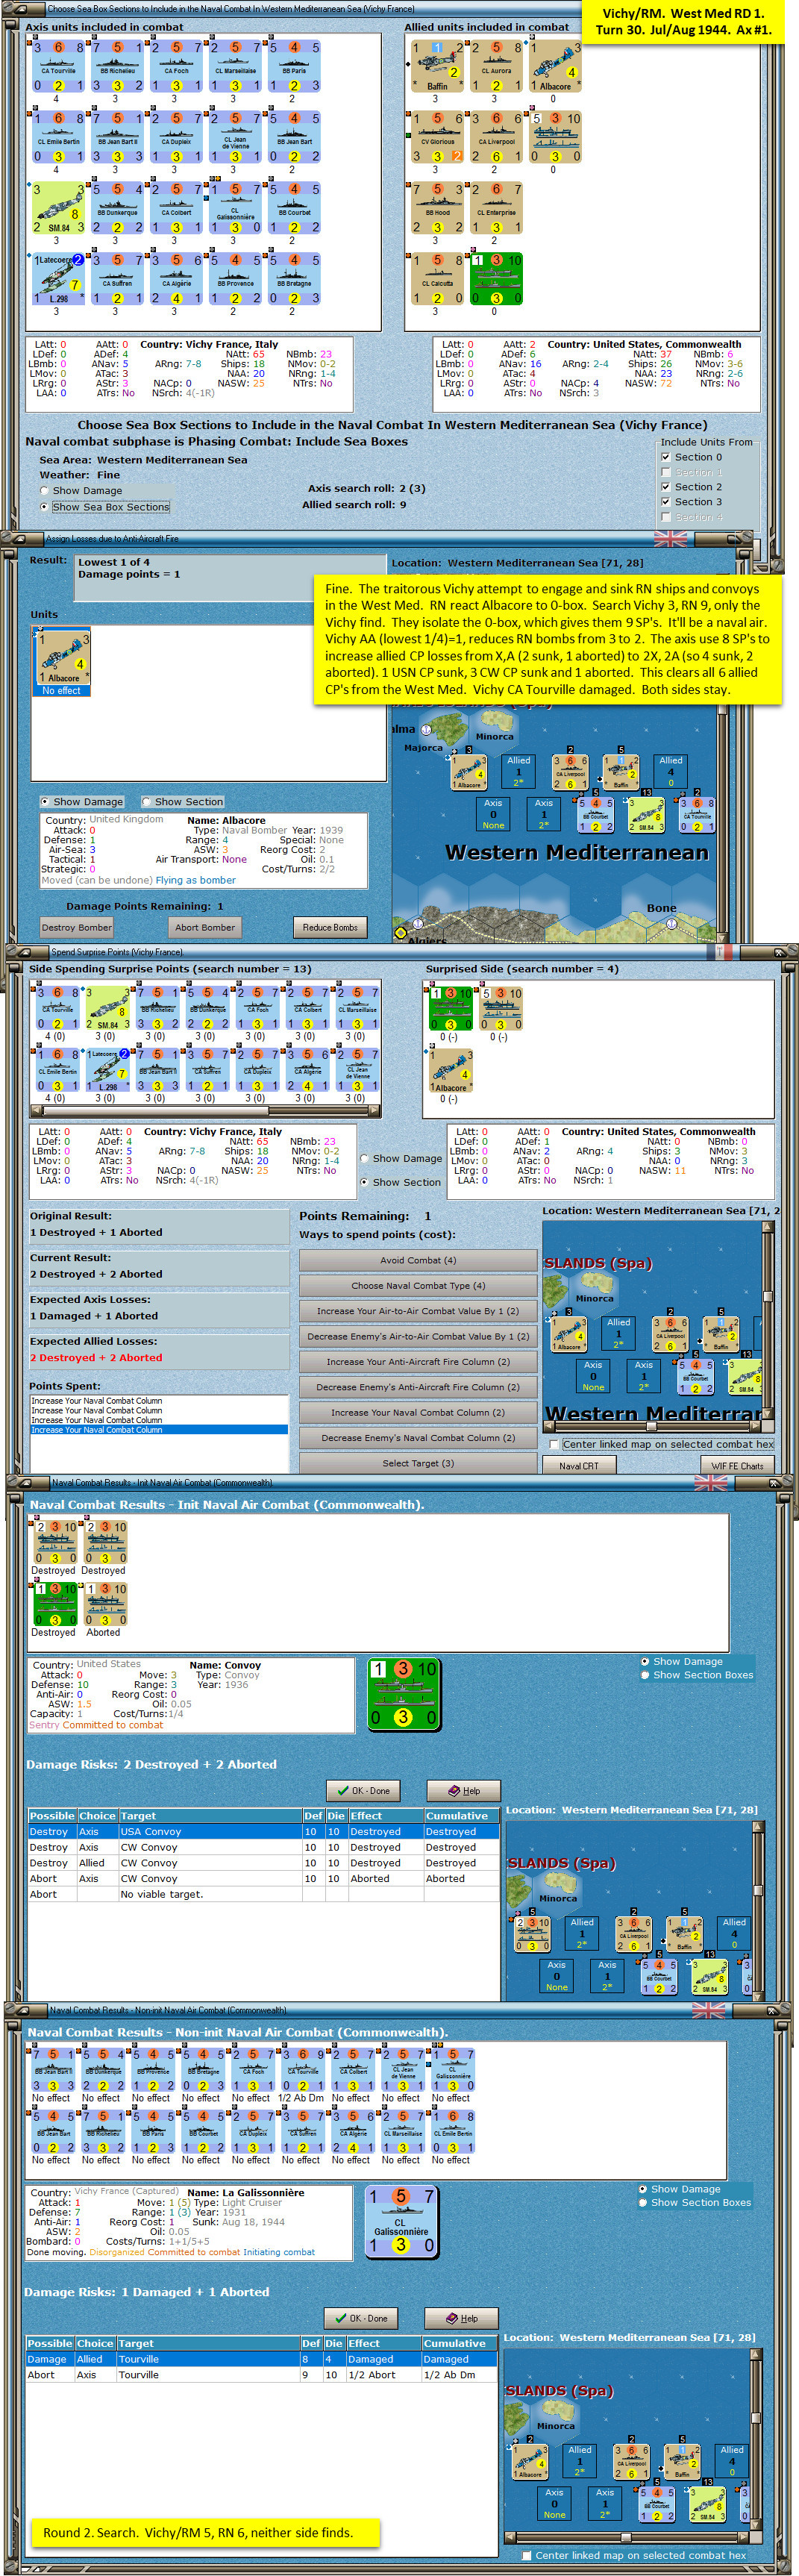Click the Abort Bomber button
The image size is (799, 2576).
[205, 927]
